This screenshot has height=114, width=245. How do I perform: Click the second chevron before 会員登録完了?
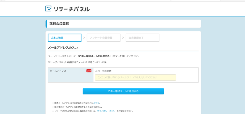pyautogui.click(x=123, y=38)
